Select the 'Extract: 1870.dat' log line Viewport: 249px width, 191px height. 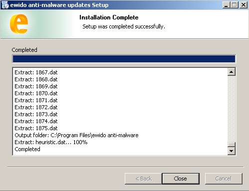pos(36,93)
